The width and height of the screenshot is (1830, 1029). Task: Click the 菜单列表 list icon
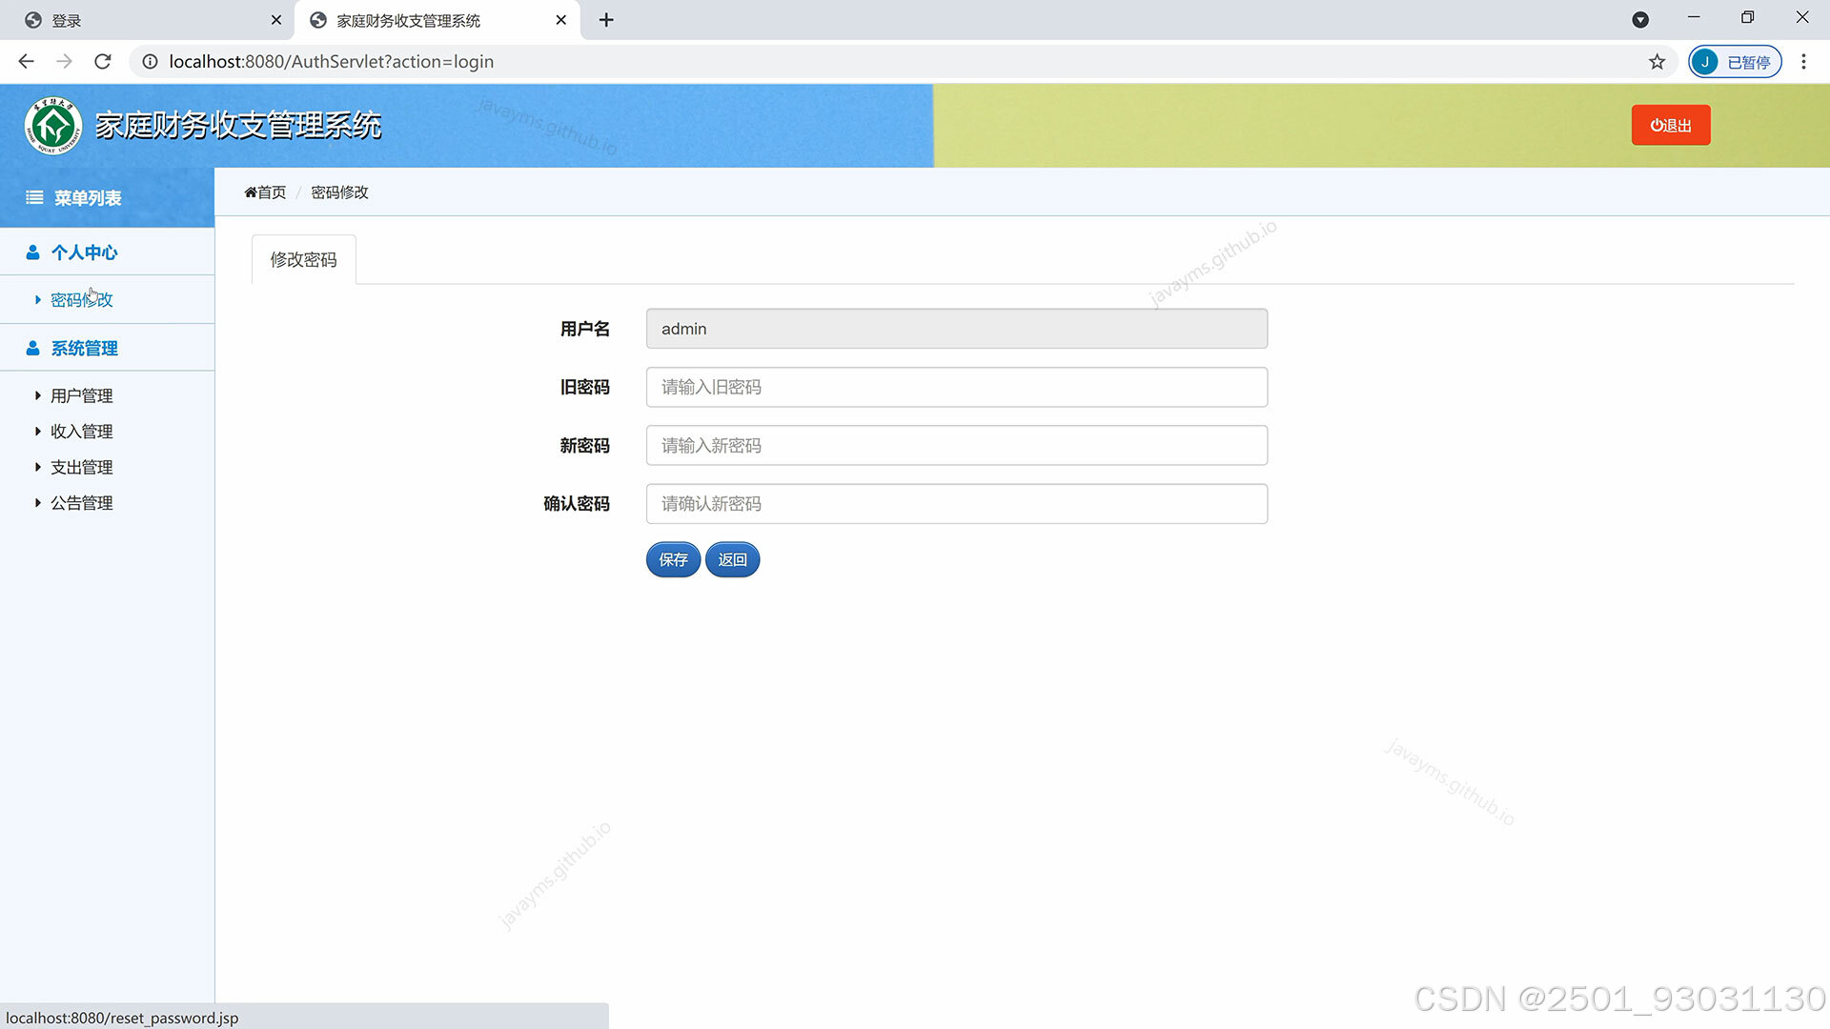[34, 197]
